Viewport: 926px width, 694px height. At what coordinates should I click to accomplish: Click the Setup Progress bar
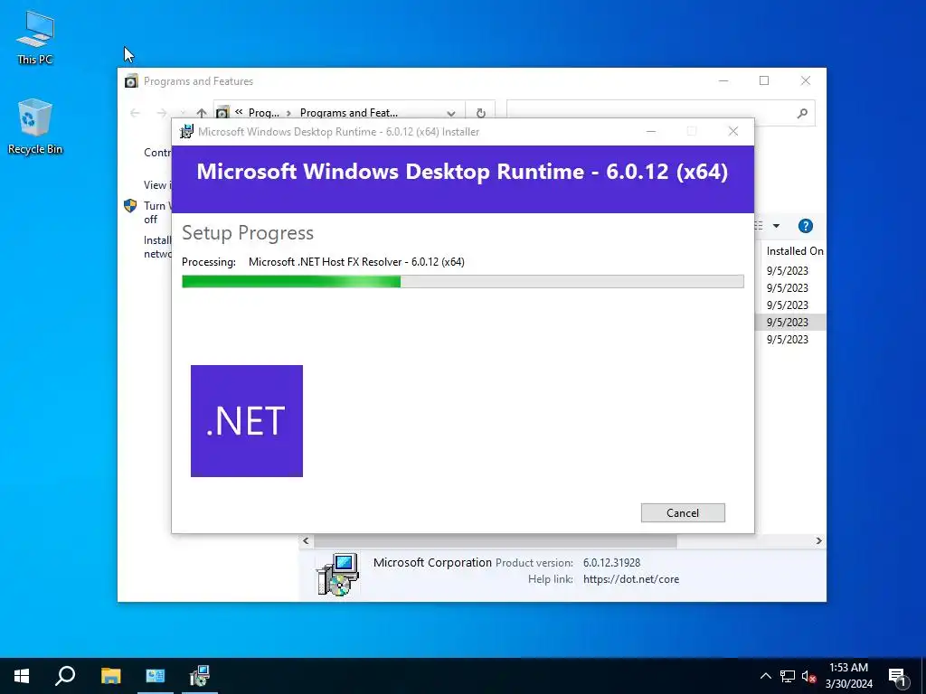[x=462, y=282]
